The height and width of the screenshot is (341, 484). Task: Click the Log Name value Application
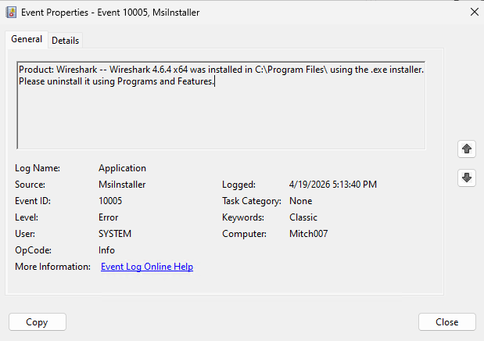click(x=122, y=168)
